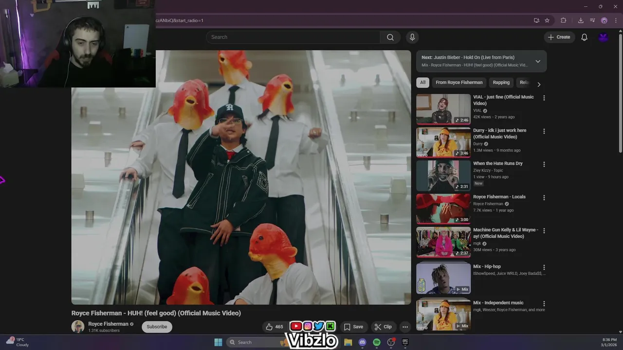Open the Windows Start menu
Viewport: 623px width, 350px height.
218,342
